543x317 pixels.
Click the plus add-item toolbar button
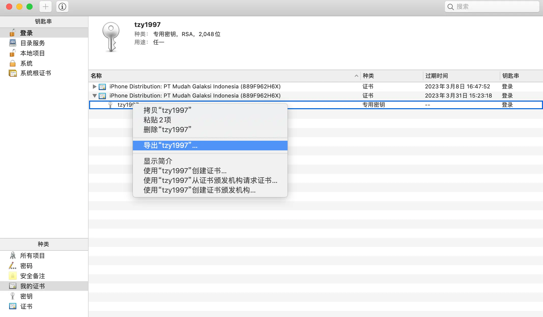pyautogui.click(x=46, y=7)
